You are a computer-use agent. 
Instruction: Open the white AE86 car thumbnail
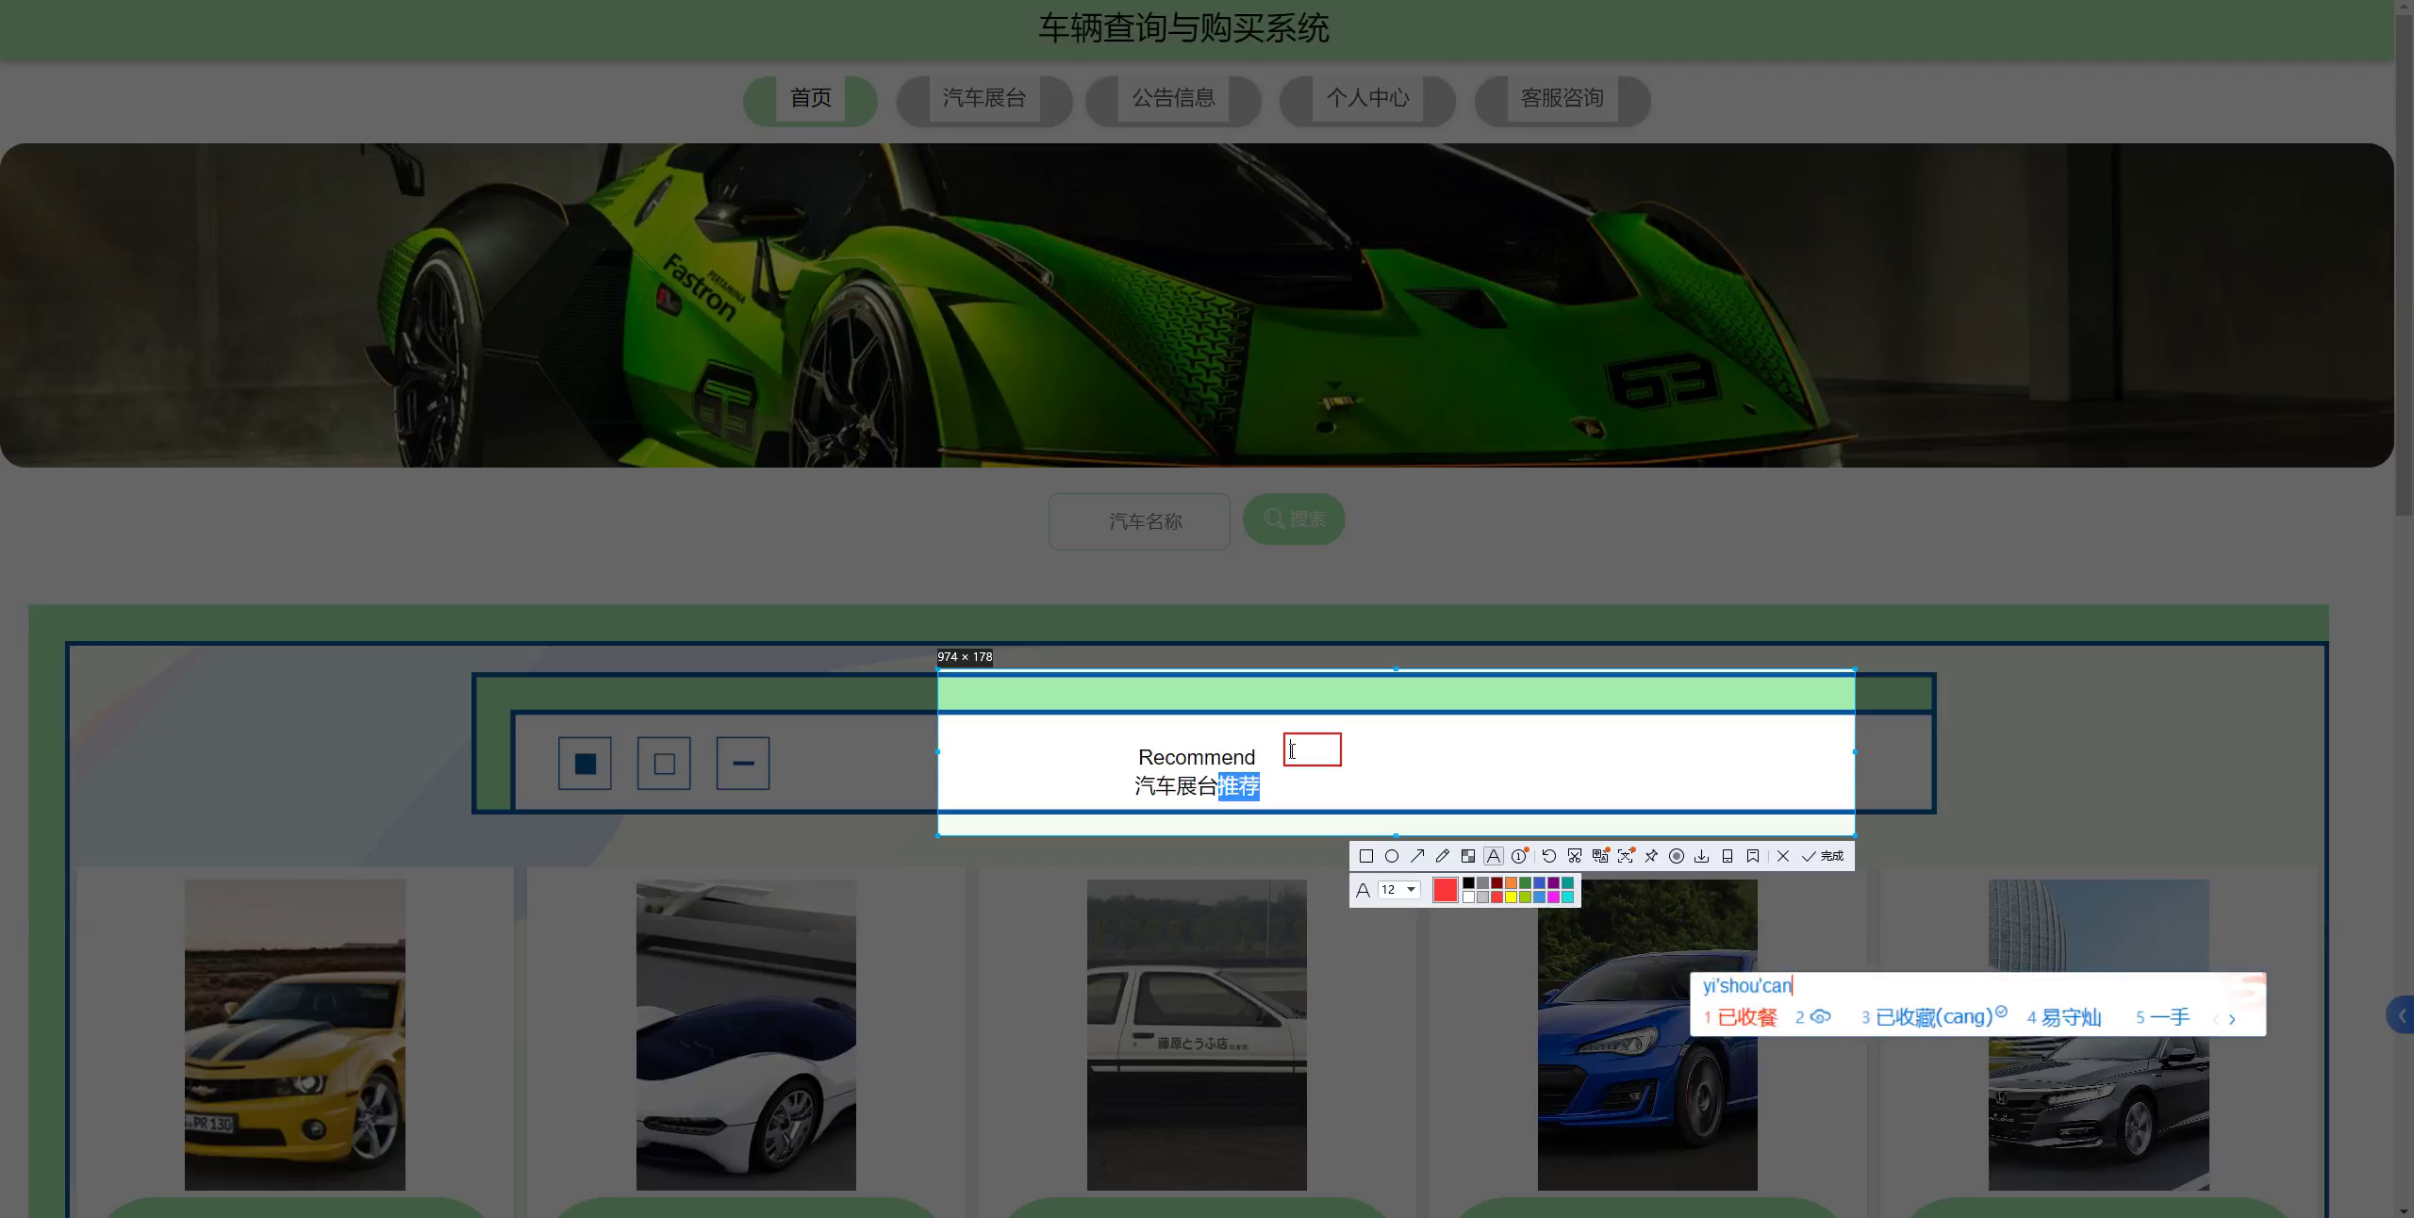tap(1197, 1035)
